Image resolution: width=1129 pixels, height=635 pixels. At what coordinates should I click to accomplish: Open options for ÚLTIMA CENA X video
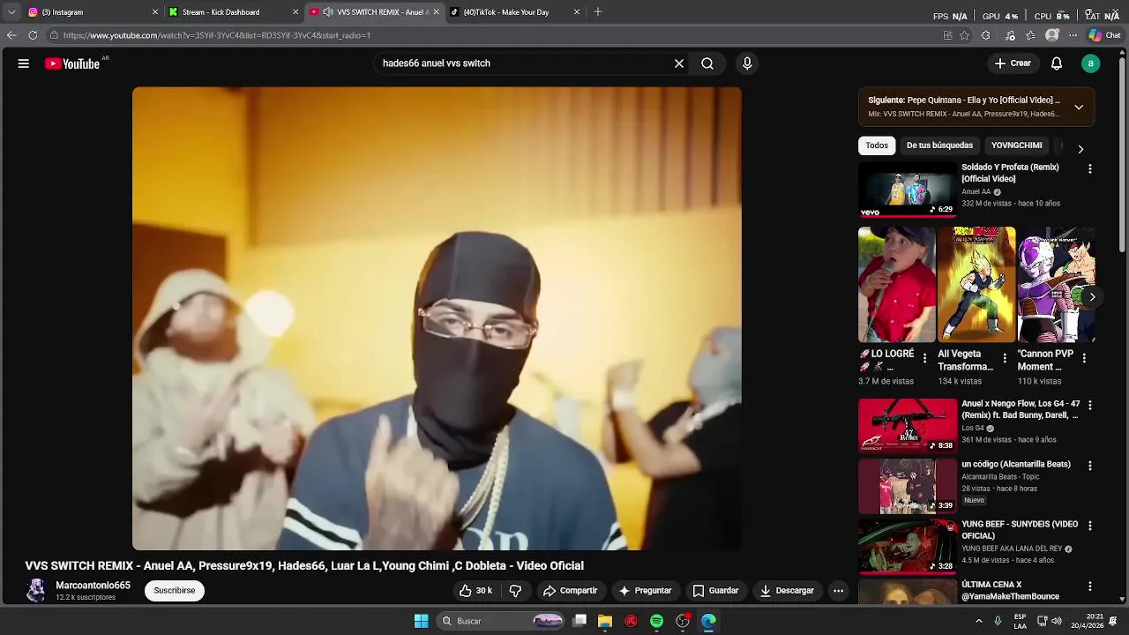point(1090,586)
